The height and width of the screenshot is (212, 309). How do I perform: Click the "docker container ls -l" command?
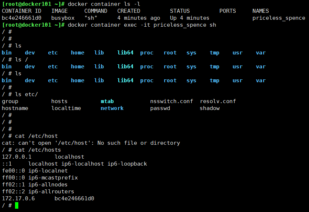tap(104, 4)
